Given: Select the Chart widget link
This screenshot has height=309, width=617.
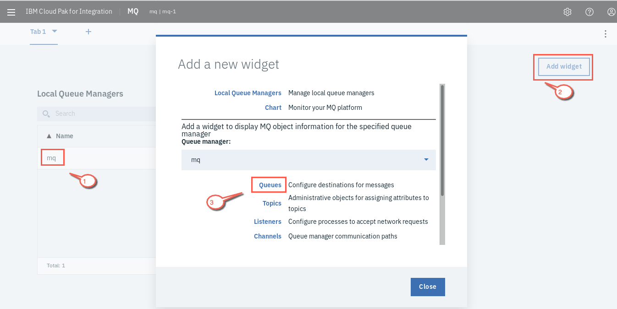Looking at the screenshot, I should 273,108.
